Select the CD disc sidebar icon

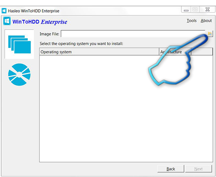(x=19, y=74)
